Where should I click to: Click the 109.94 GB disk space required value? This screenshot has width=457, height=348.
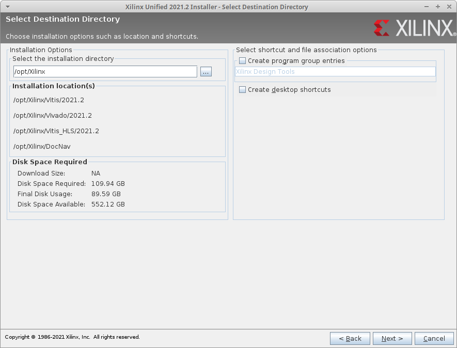point(108,184)
